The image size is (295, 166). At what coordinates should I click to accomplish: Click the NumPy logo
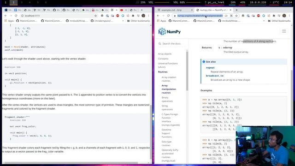(169, 32)
